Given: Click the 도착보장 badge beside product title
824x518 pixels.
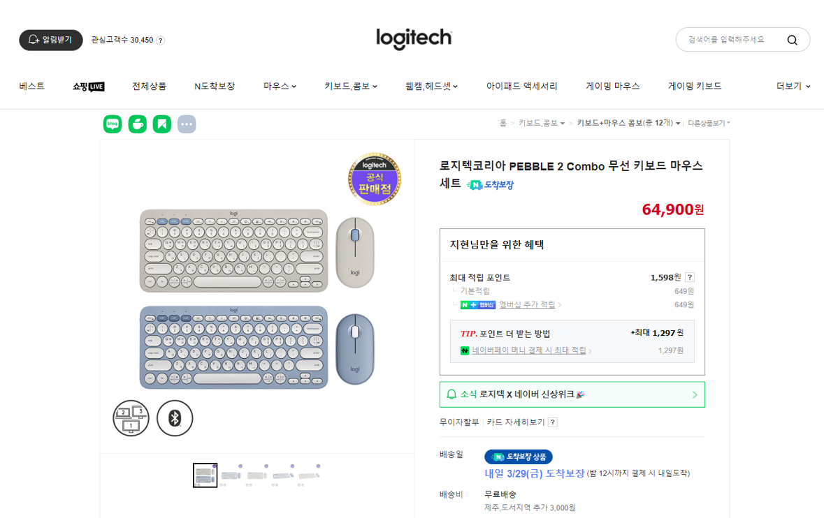Looking at the screenshot, I should click(489, 185).
